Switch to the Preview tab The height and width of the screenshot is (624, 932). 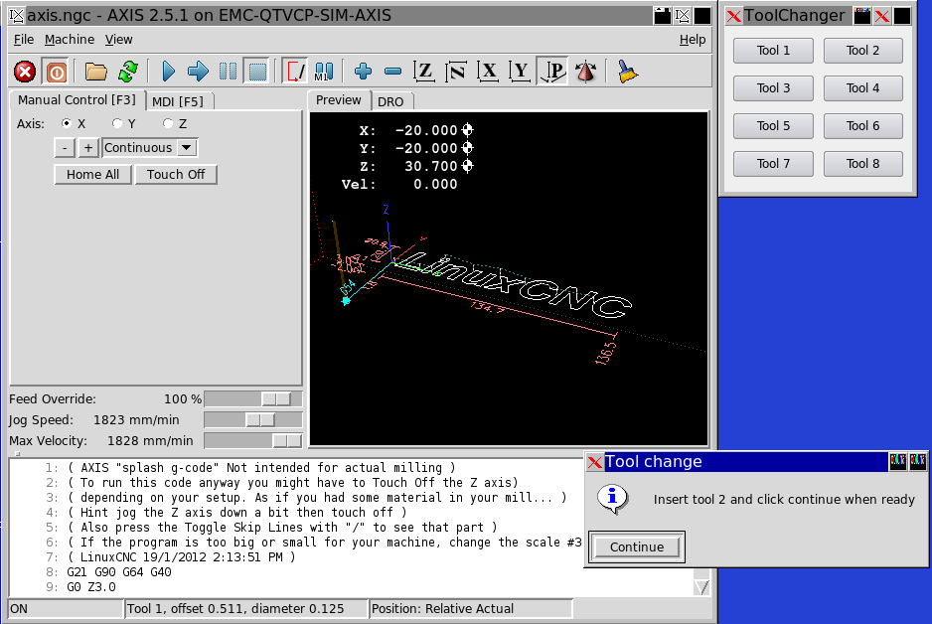point(338,99)
